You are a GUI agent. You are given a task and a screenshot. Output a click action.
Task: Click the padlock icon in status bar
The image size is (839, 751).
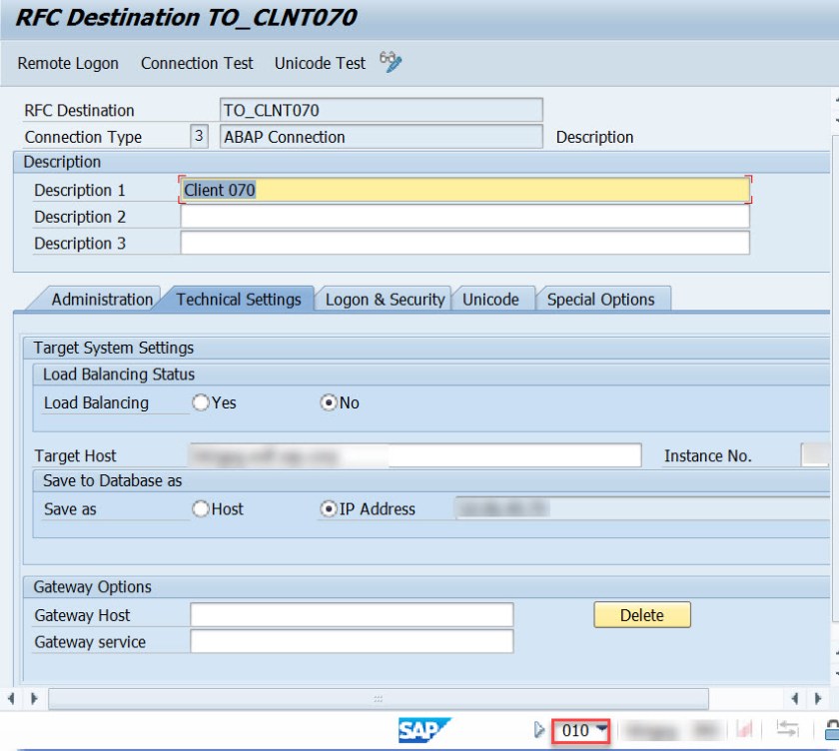pos(831,730)
